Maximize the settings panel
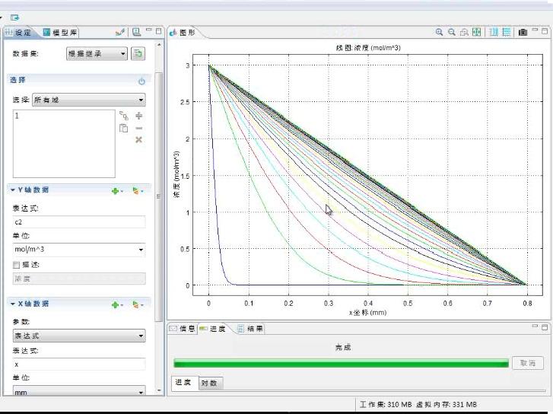Viewport: 553px width, 414px height. point(159,31)
